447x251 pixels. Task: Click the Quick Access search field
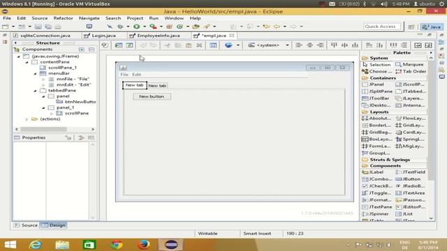[382, 26]
